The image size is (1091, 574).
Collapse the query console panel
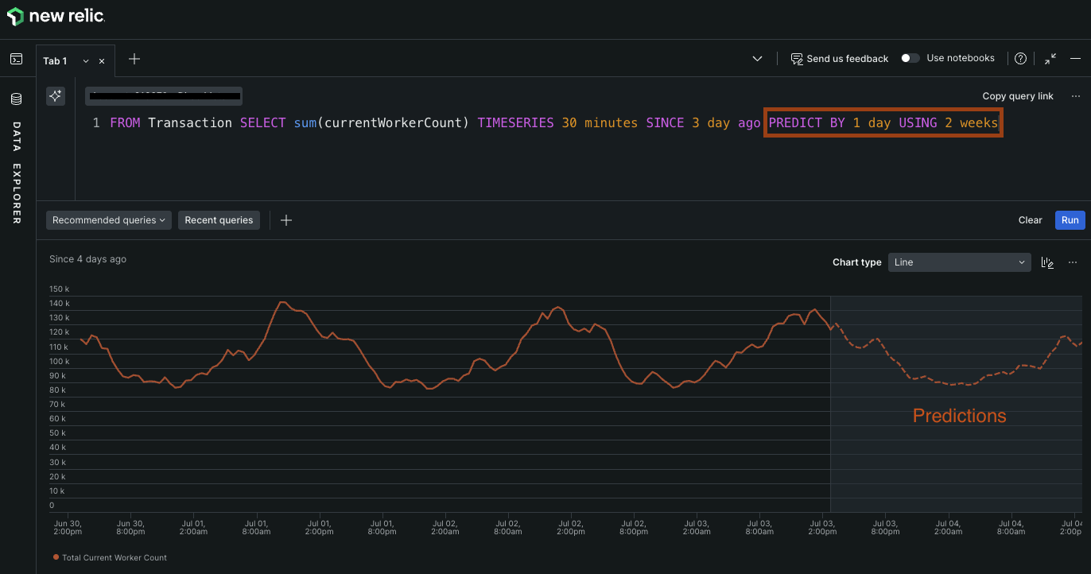pyautogui.click(x=1050, y=59)
